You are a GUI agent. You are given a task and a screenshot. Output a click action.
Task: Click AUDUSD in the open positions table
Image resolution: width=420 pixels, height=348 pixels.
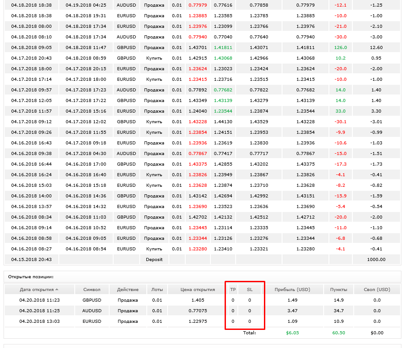92,311
